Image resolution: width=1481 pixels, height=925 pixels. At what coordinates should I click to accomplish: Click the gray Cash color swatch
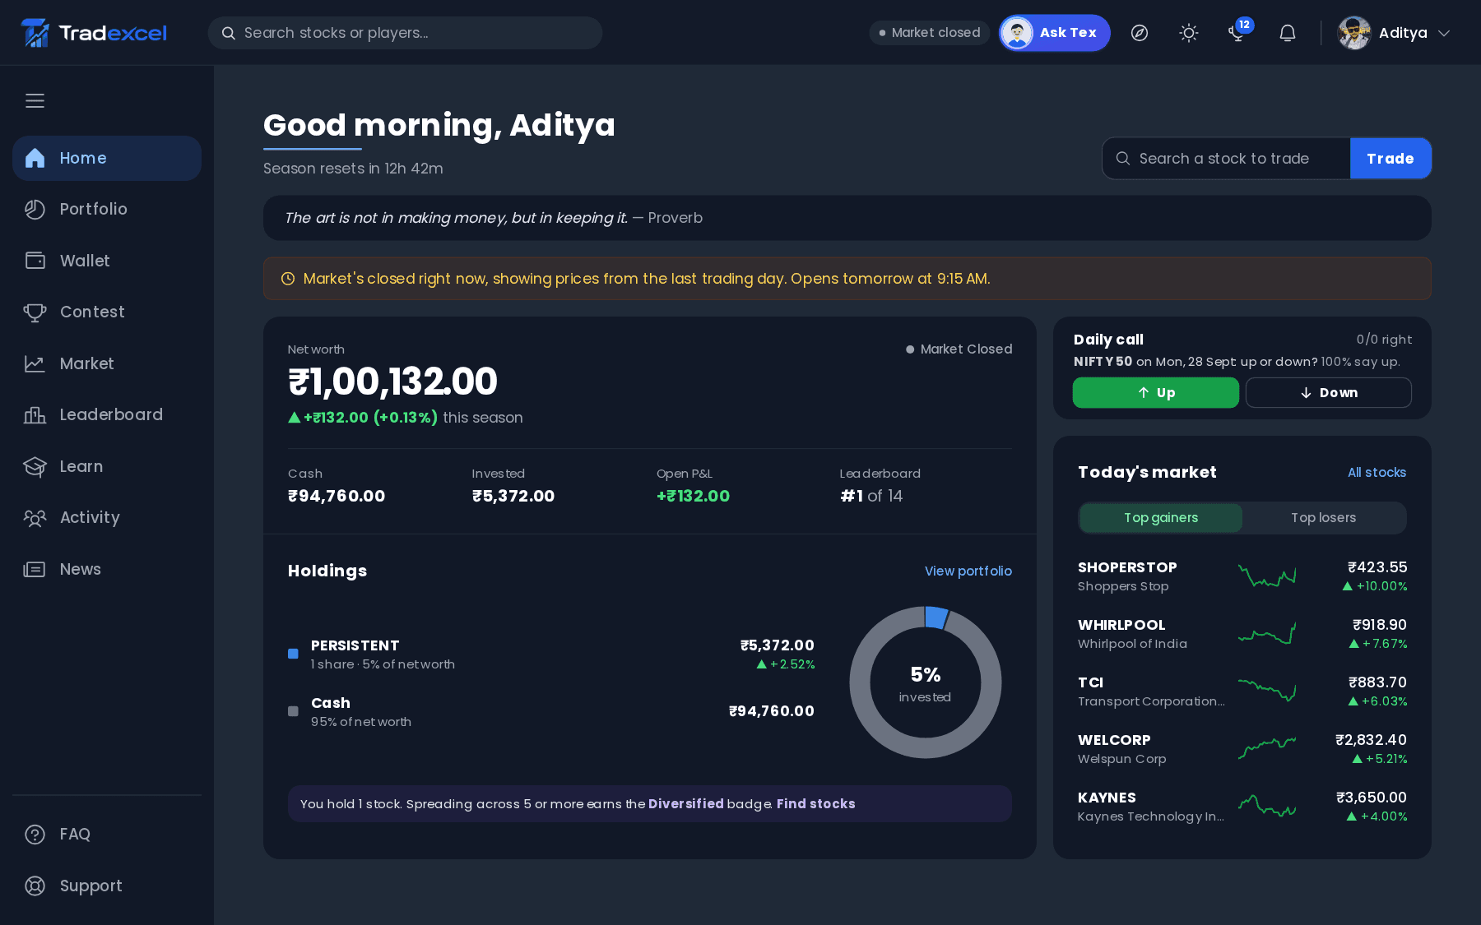pyautogui.click(x=293, y=711)
